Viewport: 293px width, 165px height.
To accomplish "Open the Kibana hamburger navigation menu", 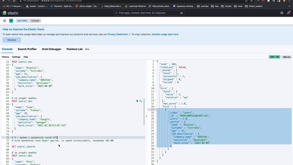I will click(x=5, y=21).
